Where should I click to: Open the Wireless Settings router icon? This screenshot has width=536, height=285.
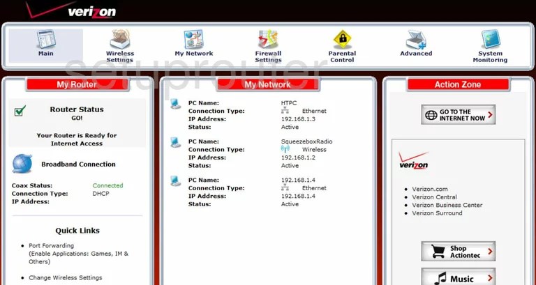[x=119, y=39]
